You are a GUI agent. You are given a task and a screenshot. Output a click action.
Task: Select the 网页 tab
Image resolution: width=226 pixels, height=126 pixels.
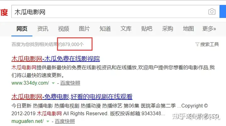pos(22,29)
